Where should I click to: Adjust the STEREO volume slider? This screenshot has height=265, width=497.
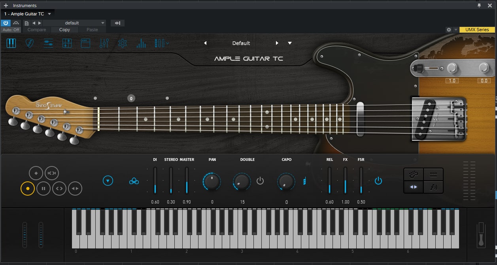(171, 180)
